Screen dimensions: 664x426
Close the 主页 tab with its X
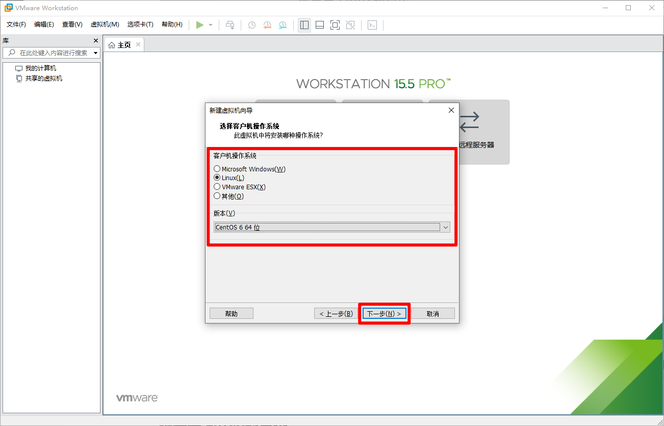pyautogui.click(x=138, y=45)
